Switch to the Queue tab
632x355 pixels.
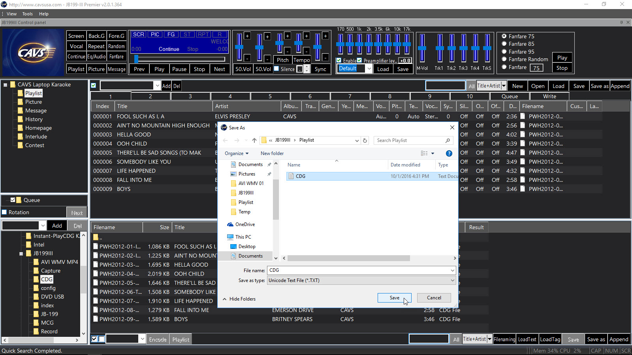(x=510, y=96)
